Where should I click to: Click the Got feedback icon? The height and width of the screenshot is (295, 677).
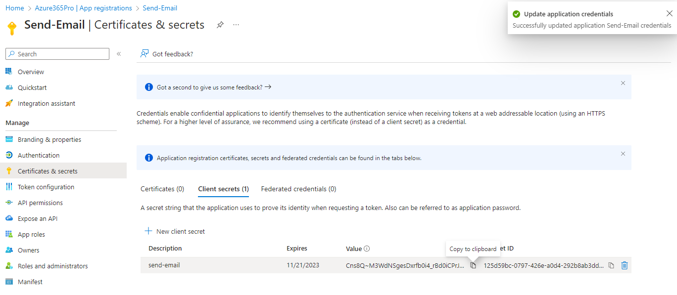[x=145, y=53]
